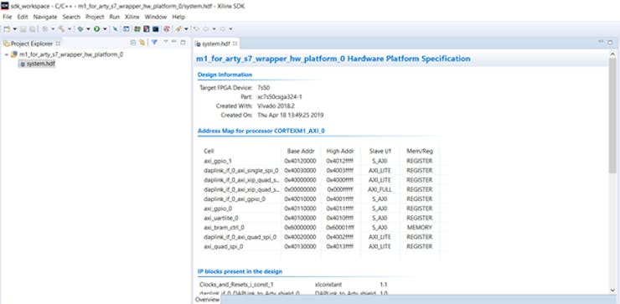
Task: Click the XSCT console dark-screen icon
Action: coord(155,28)
